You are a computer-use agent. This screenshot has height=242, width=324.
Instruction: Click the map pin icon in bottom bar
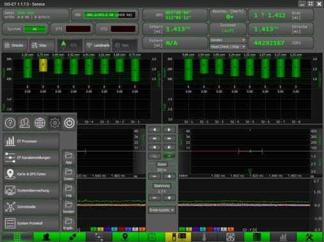(x=125, y=237)
